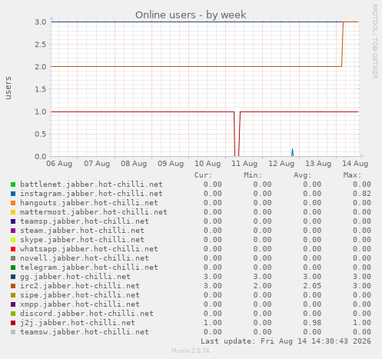The height and width of the screenshot is (359, 382).
Task: Click the teamsp dark blue swatch
Action: coord(13,221)
